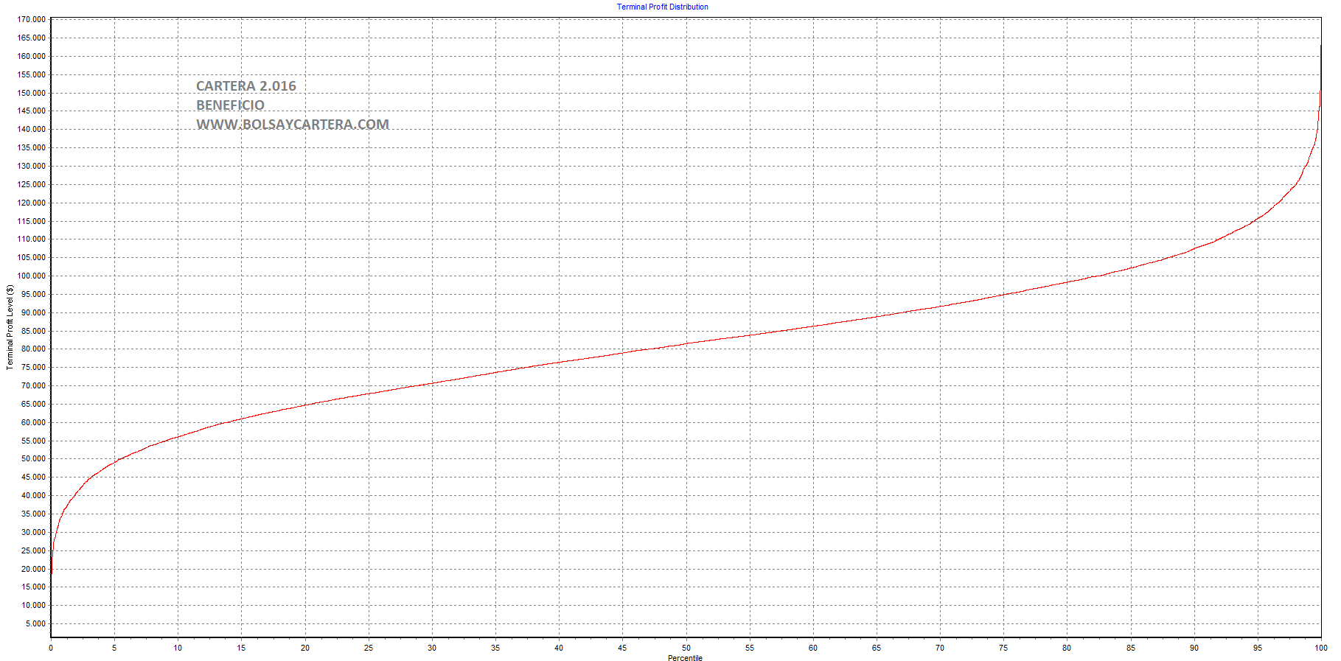This screenshot has height=661, width=1341.
Task: Click the x-axis percentile label 50
Action: (x=686, y=648)
